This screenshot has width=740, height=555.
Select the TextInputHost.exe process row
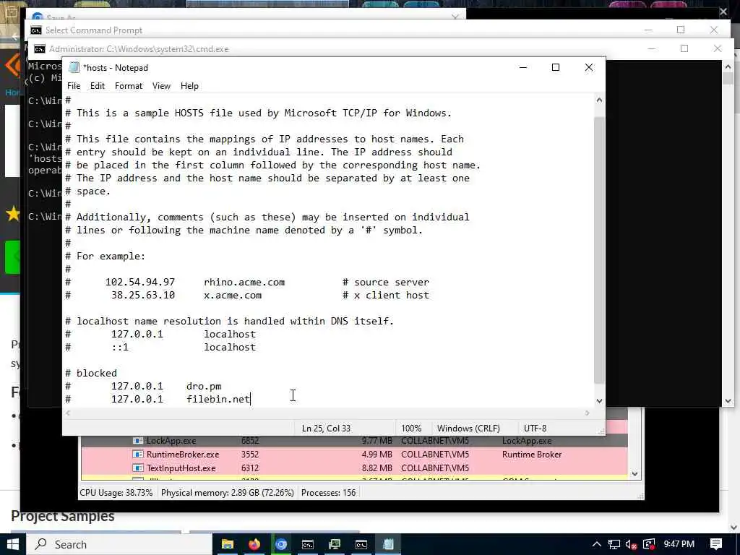click(354, 468)
